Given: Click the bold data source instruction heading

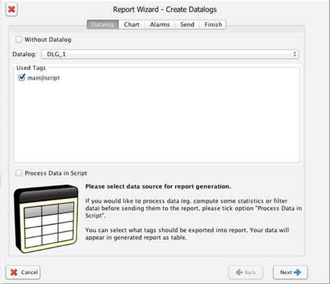Looking at the screenshot, I should pyautogui.click(x=158, y=186).
